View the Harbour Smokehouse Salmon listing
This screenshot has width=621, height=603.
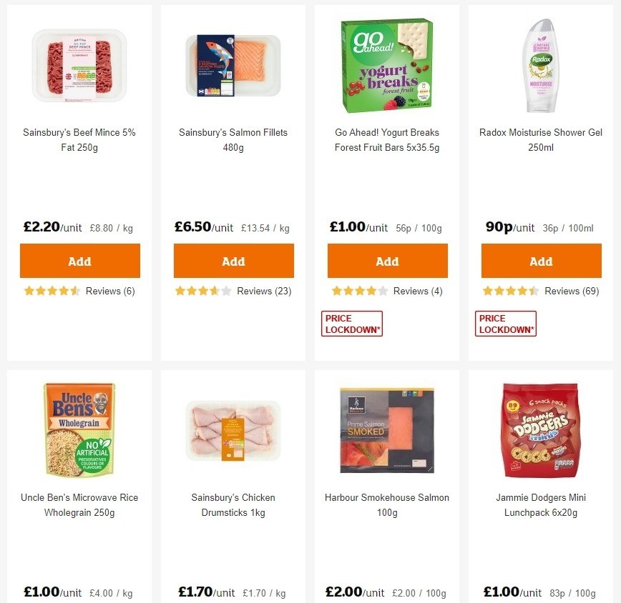point(387,505)
